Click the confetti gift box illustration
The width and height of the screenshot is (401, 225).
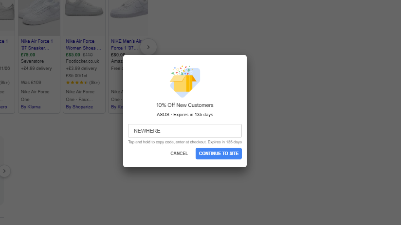point(185,81)
